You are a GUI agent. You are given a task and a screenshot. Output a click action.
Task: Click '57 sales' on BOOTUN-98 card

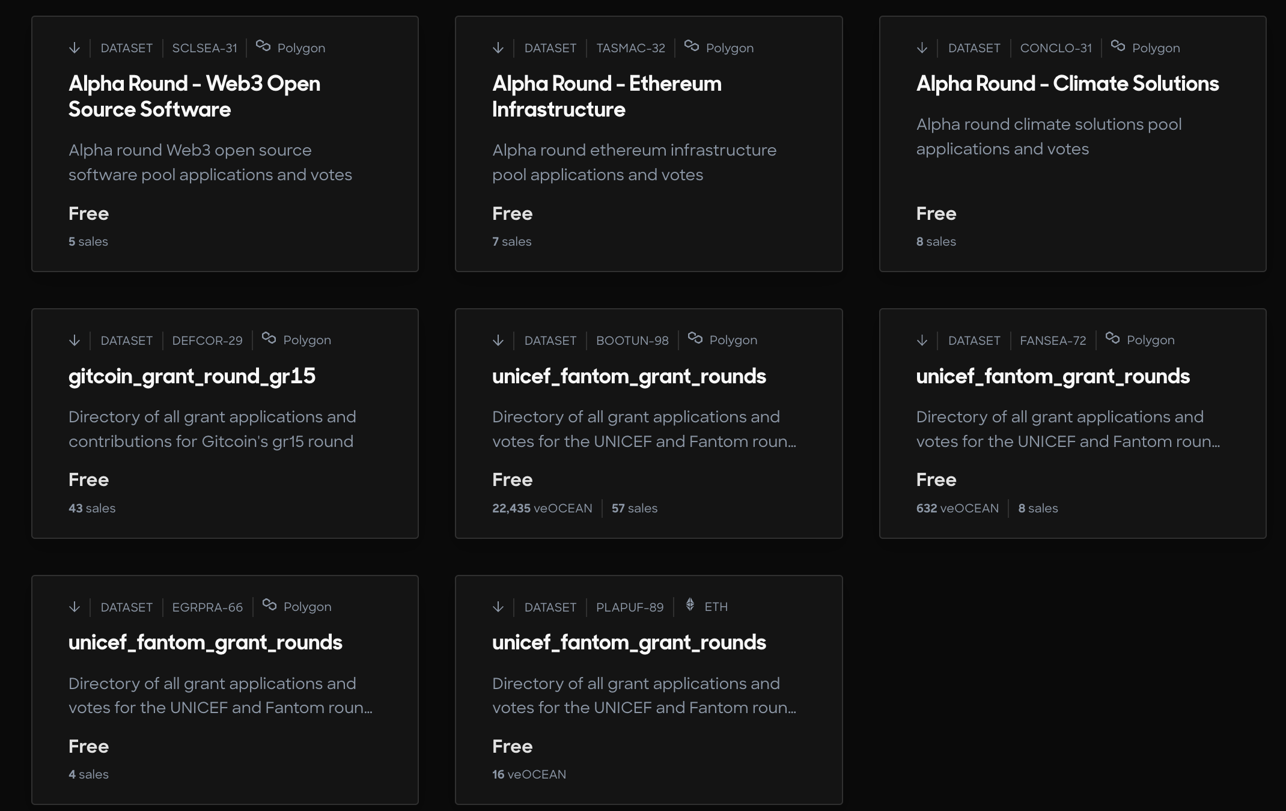(635, 508)
